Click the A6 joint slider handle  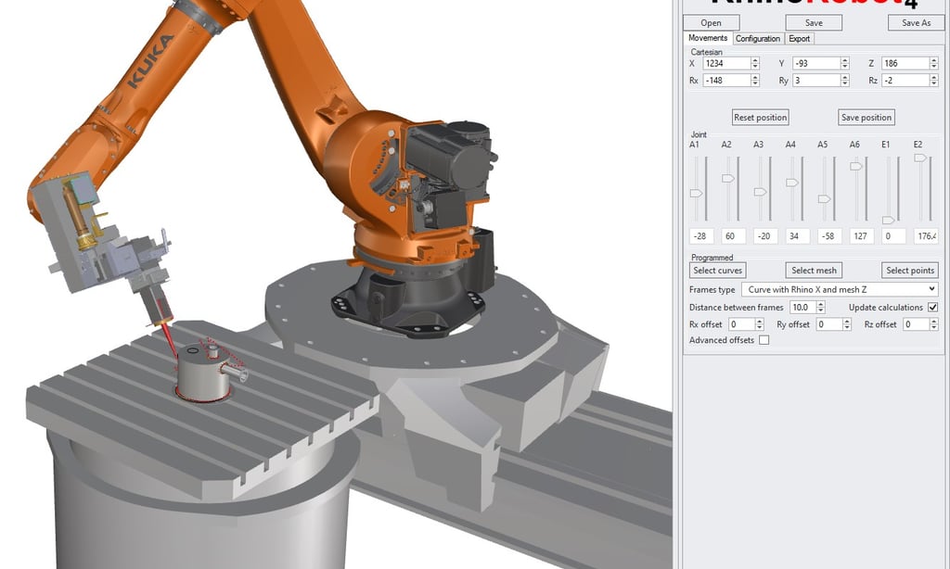pyautogui.click(x=856, y=167)
